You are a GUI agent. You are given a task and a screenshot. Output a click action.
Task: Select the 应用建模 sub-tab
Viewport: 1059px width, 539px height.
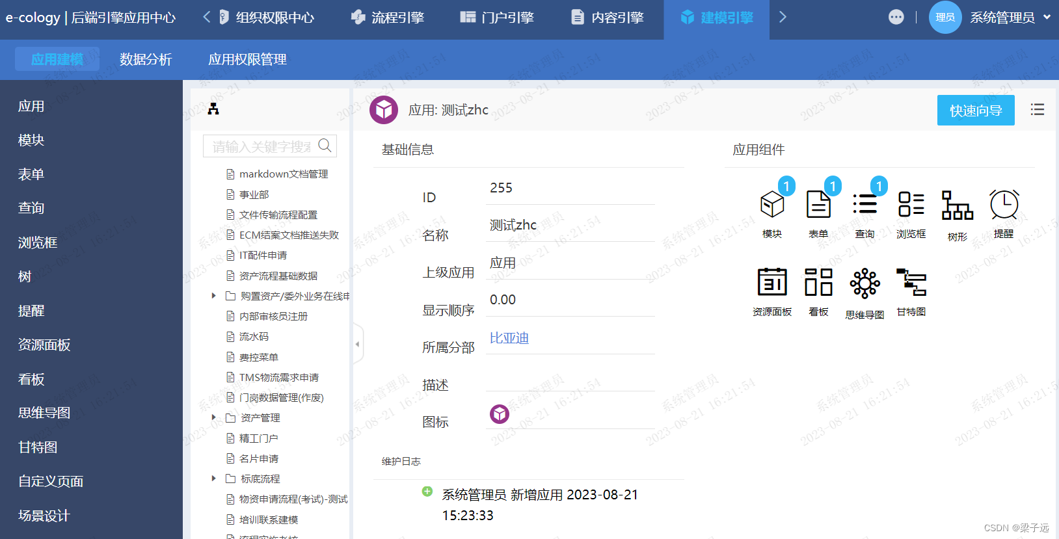[57, 59]
